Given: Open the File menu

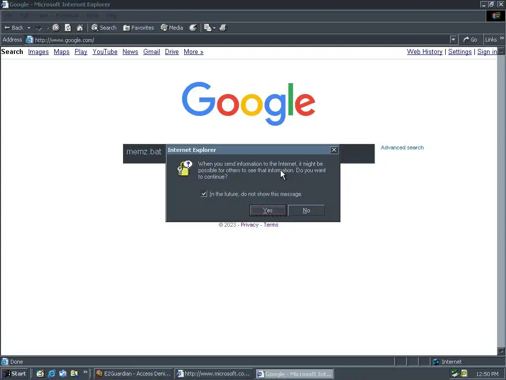Looking at the screenshot, I should (9, 15).
